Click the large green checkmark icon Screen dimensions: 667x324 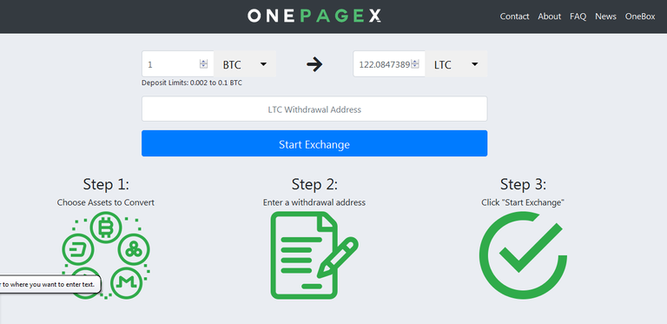523,255
